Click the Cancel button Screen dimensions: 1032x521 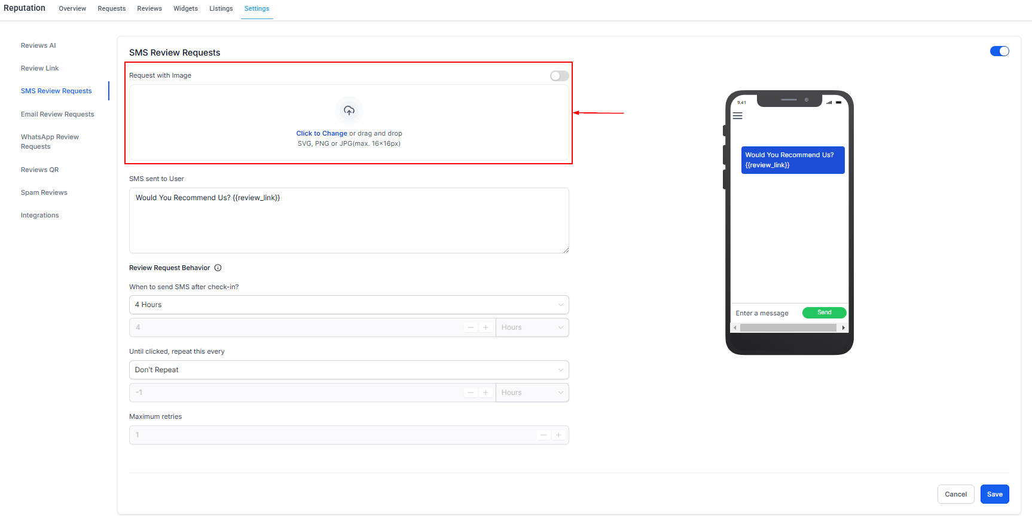tap(955, 494)
